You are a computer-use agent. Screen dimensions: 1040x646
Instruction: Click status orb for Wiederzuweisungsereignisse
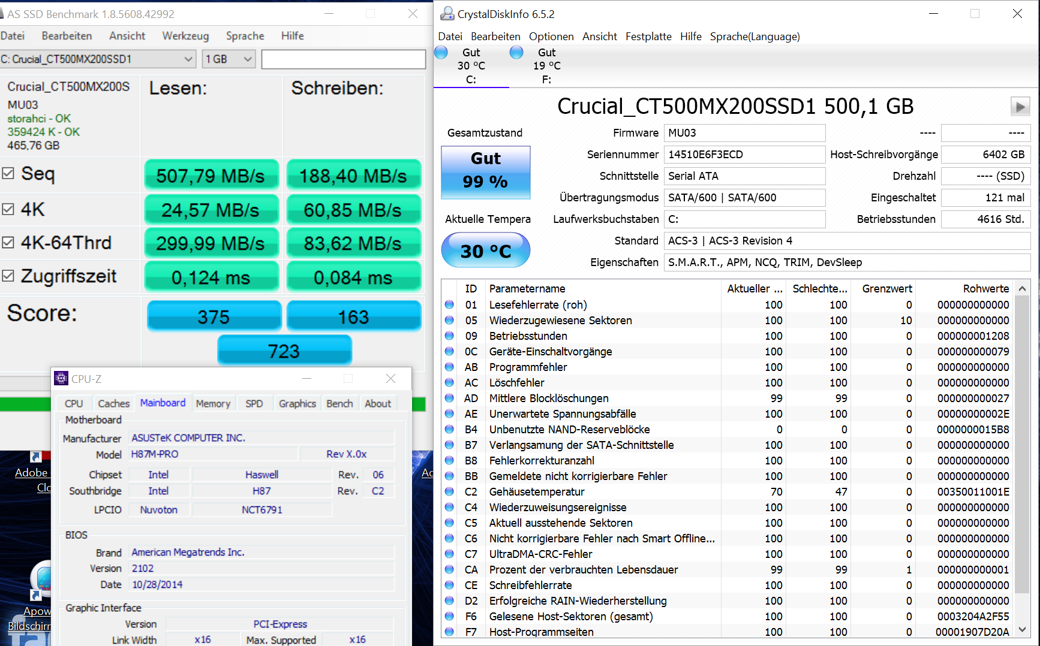click(x=449, y=507)
